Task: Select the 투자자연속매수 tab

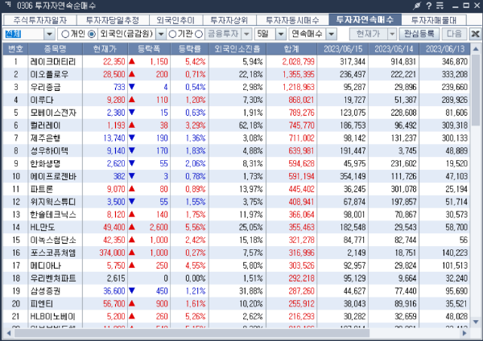Action: click(365, 19)
